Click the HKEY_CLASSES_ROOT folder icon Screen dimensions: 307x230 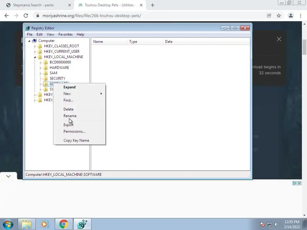(x=40, y=46)
